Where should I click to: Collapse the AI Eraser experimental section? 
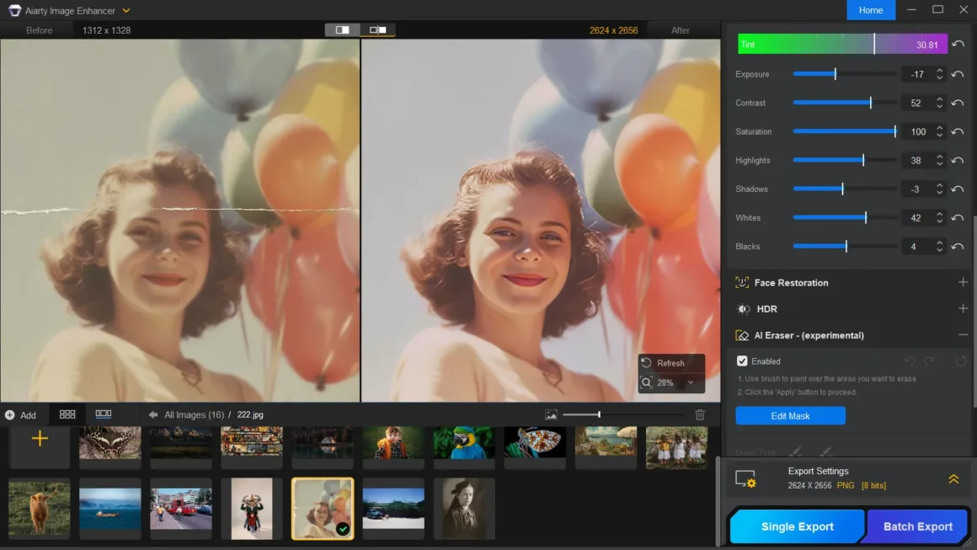pyautogui.click(x=963, y=335)
